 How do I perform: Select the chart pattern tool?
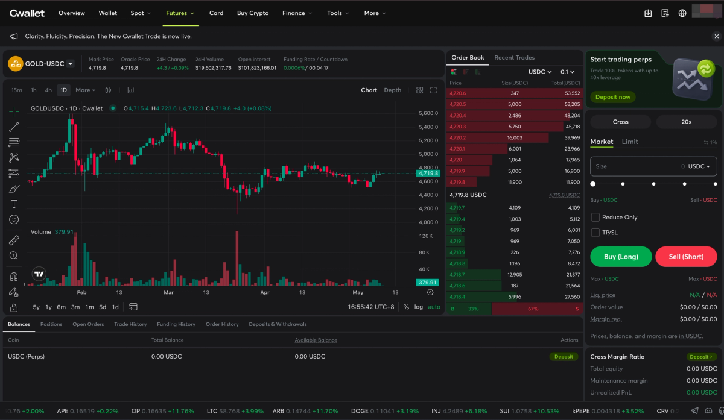click(14, 158)
